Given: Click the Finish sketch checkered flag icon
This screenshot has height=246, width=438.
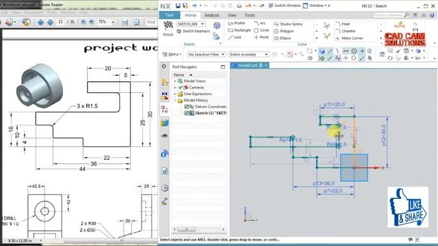Looking at the screenshot, I should (168, 26).
